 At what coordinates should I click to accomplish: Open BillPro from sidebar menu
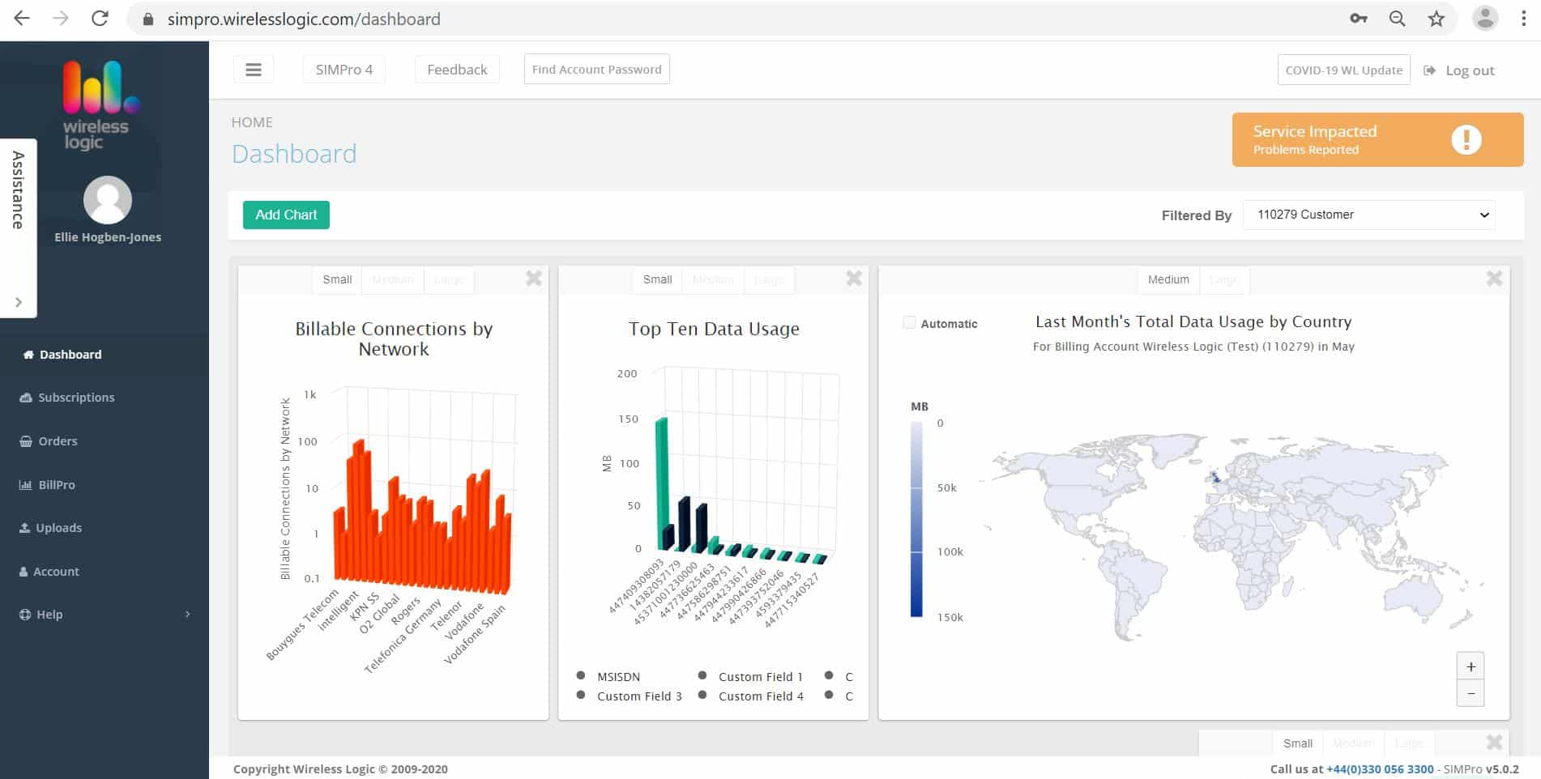pyautogui.click(x=57, y=485)
